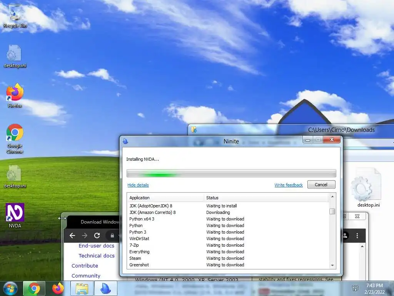Cancel the Ninite installation
Image resolution: width=394 pixels, height=296 pixels.
[321, 185]
